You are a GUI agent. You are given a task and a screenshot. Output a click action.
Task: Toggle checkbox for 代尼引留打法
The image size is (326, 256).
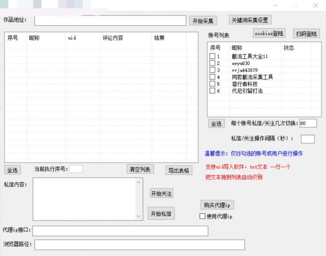[212, 90]
